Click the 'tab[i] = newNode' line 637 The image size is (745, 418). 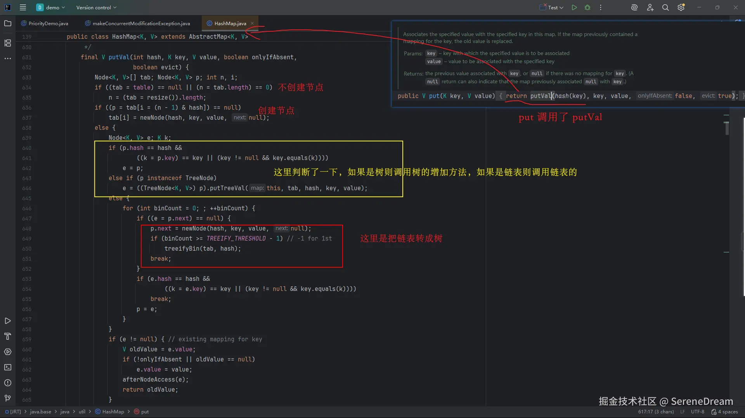pyautogui.click(x=189, y=118)
